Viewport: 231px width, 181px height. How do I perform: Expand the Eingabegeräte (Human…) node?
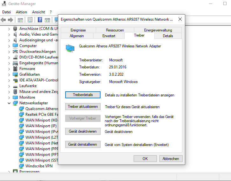coord(9,63)
